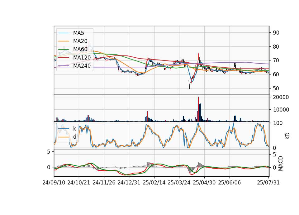Click the 90 price axis label
Viewport: 299px width, 215px height.
tap(276, 33)
